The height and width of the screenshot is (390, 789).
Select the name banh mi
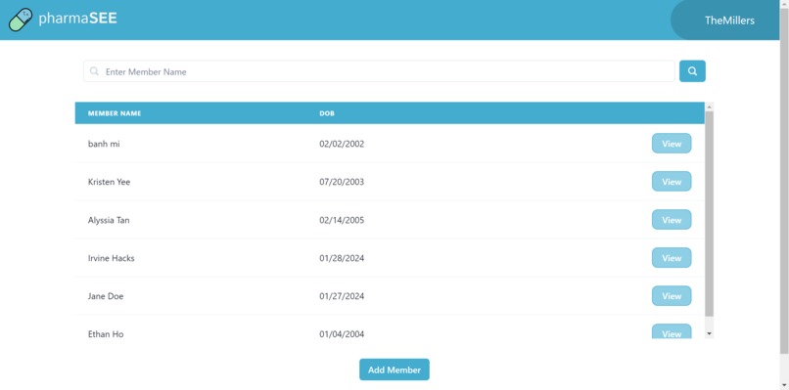[x=104, y=145]
